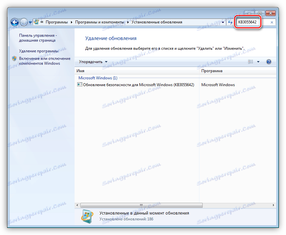Screen dimensions: 286x235
Task: Collapse the Microsoft Windows (1) group
Action: [98, 78]
